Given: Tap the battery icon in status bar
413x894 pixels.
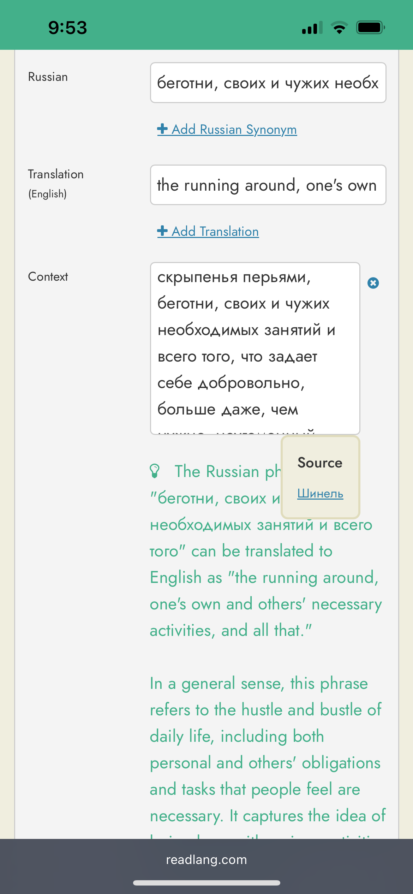Looking at the screenshot, I should 370,28.
